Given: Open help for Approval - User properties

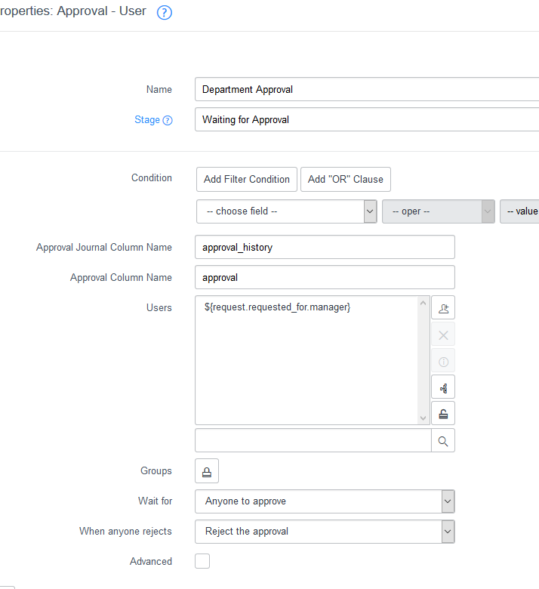Looking at the screenshot, I should (164, 12).
